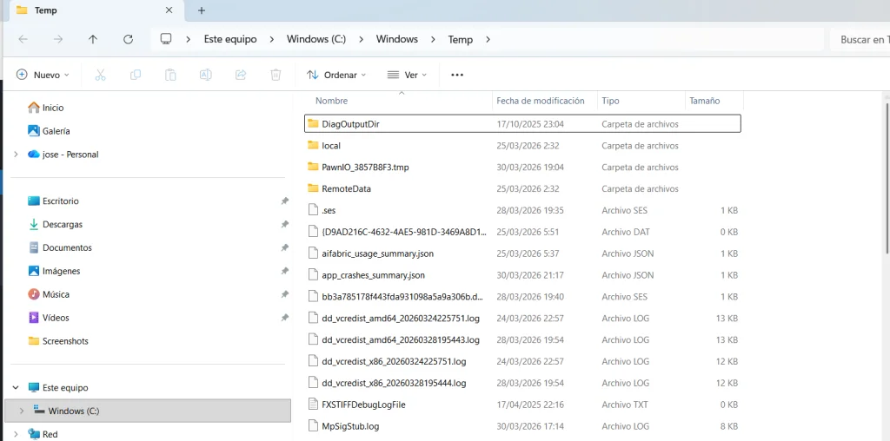890x441 pixels.
Task: Open Música in quick access
Action: 49,294
